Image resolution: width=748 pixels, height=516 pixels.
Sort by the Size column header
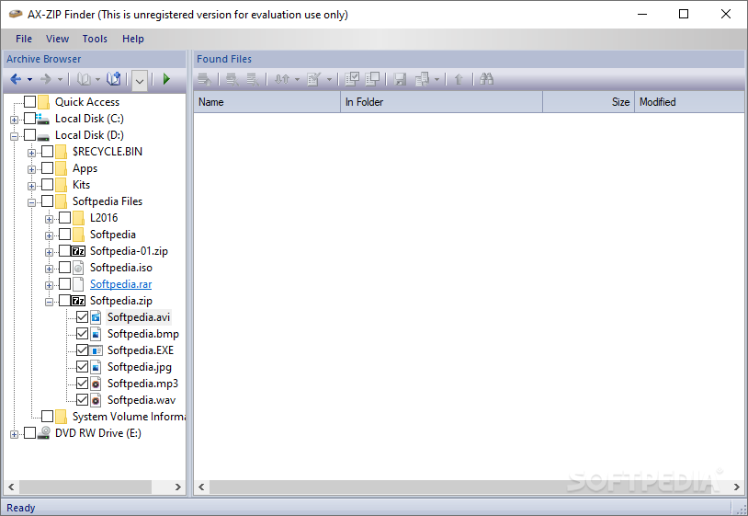588,102
